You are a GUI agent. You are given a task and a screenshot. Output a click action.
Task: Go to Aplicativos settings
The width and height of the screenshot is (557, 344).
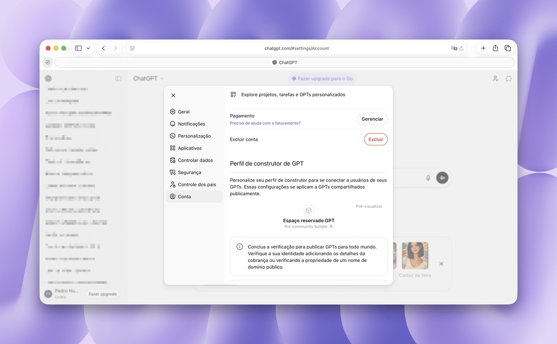(189, 148)
